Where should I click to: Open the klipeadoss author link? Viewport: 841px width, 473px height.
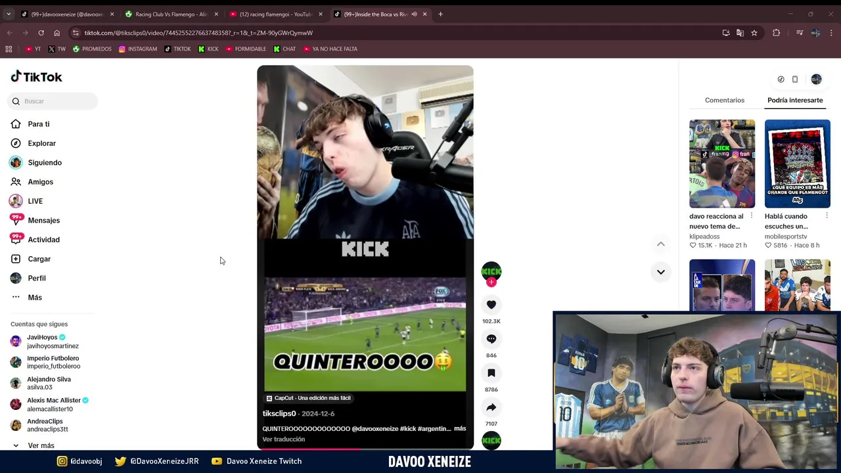coord(704,236)
